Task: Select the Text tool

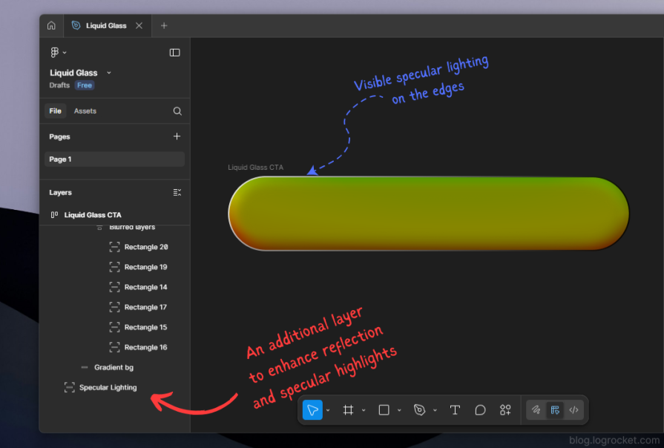Action: [x=455, y=409]
